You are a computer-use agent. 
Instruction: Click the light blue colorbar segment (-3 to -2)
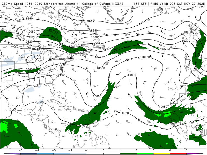[x=62, y=154]
